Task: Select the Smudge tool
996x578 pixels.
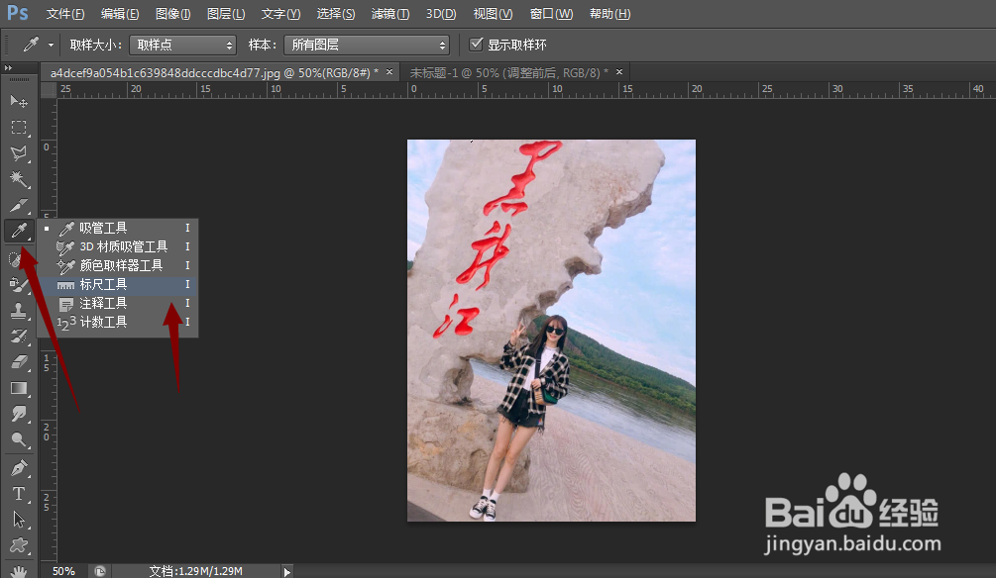Action: point(19,415)
